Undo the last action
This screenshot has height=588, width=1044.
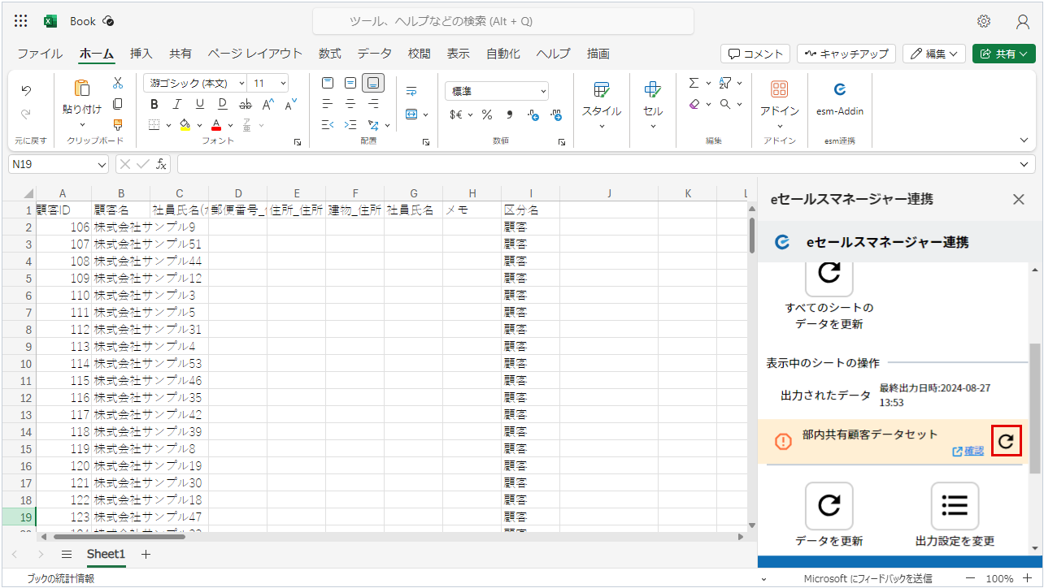[26, 90]
